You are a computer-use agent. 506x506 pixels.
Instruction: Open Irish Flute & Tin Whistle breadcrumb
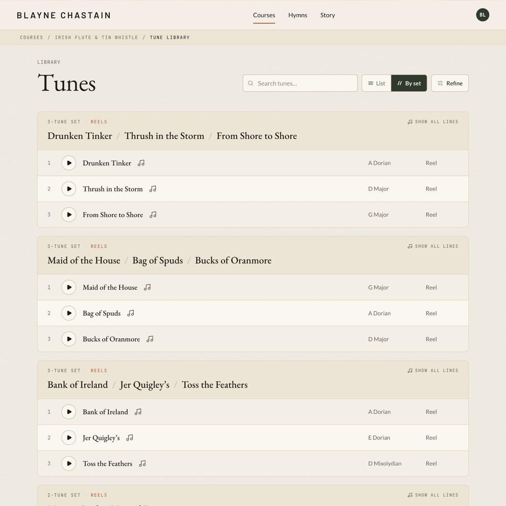pos(96,38)
